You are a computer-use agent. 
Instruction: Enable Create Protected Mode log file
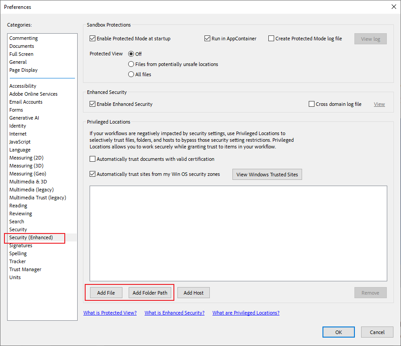[x=271, y=39]
